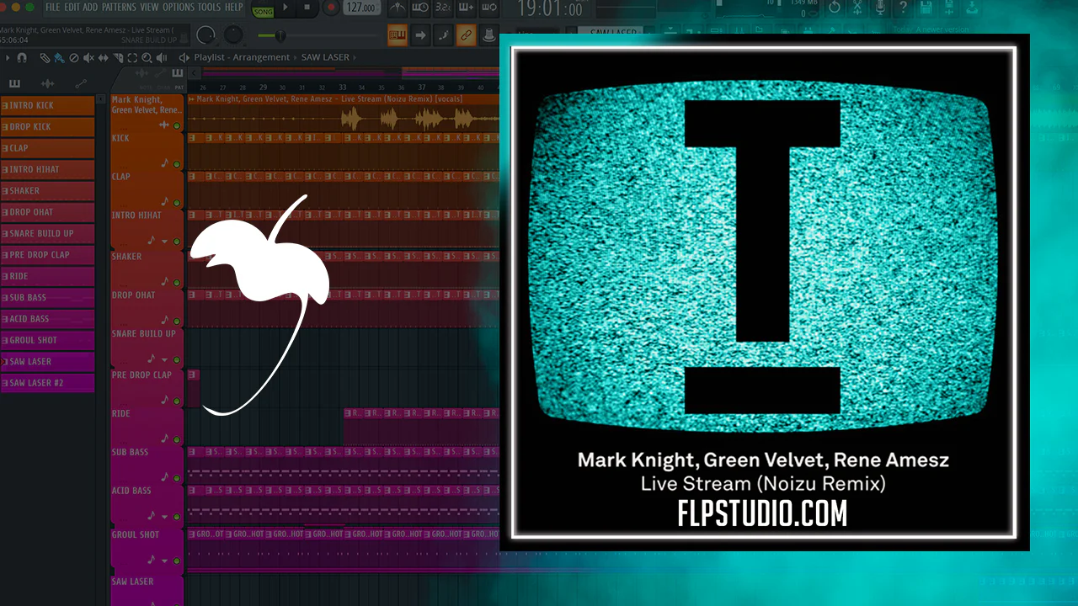
Task: Mute the SNARE BUILD UP track green light
Action: [177, 360]
